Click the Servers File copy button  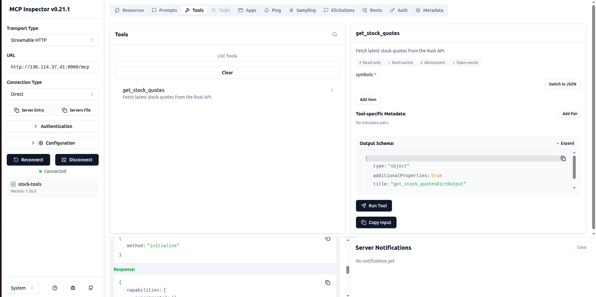76,110
